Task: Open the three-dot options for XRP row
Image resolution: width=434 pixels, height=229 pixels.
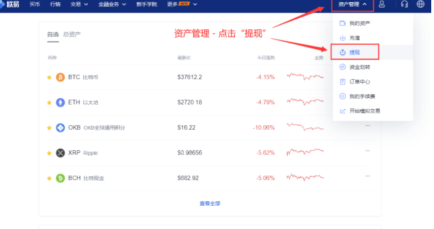Action: 367,150
